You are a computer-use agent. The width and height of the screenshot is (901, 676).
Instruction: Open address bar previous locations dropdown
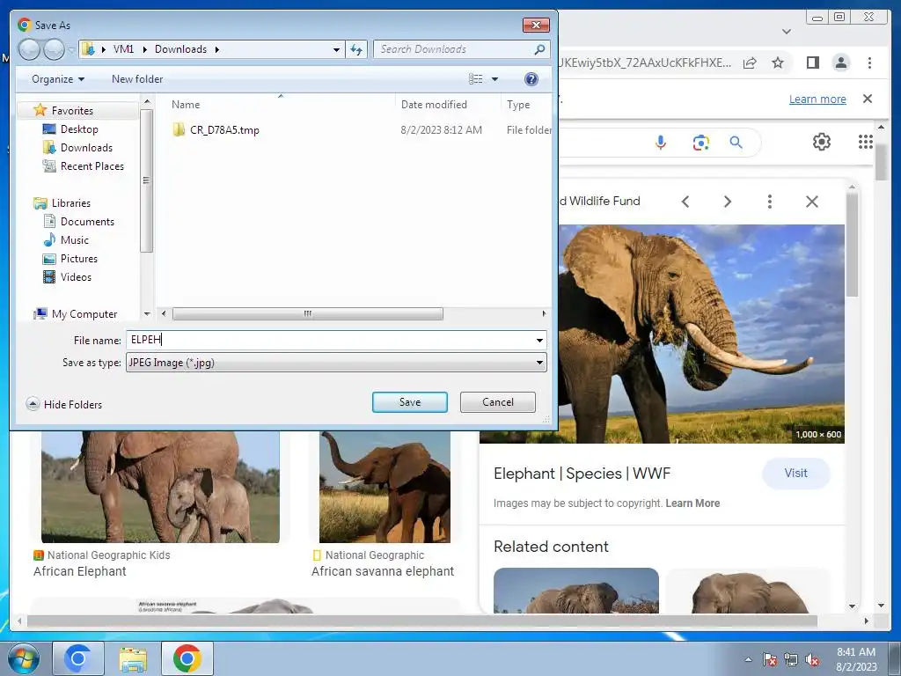[336, 49]
